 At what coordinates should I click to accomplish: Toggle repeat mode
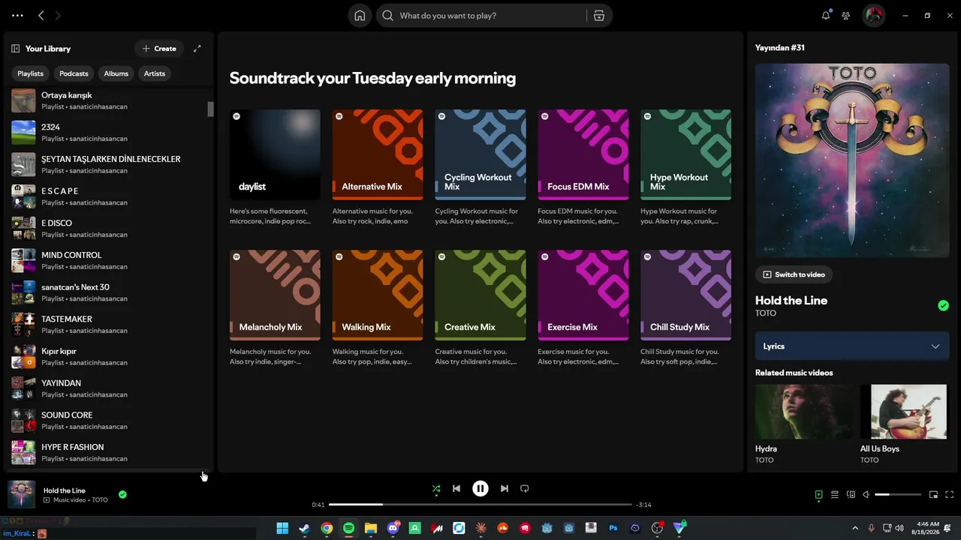(525, 489)
